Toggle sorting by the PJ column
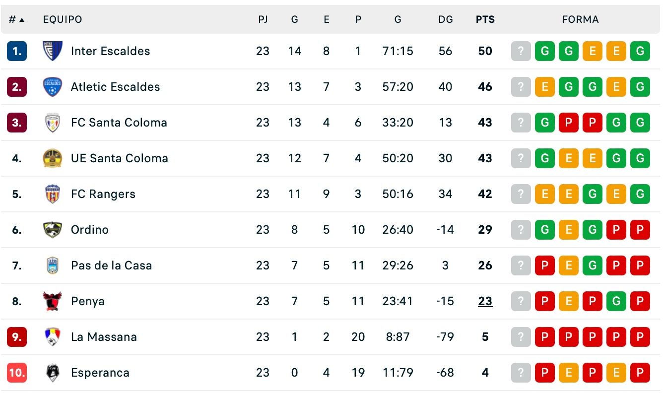 click(263, 19)
